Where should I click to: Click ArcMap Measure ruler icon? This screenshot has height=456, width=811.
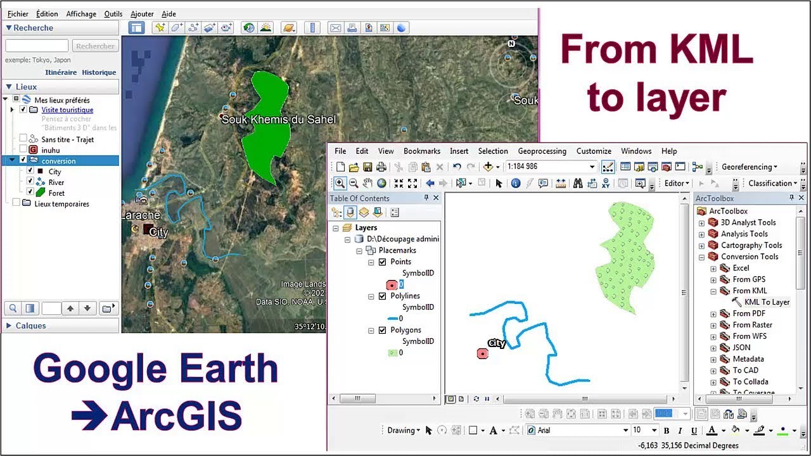point(561,184)
